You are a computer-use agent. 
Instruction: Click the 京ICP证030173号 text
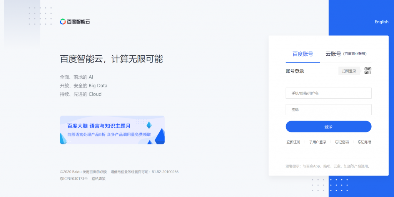tap(73, 179)
